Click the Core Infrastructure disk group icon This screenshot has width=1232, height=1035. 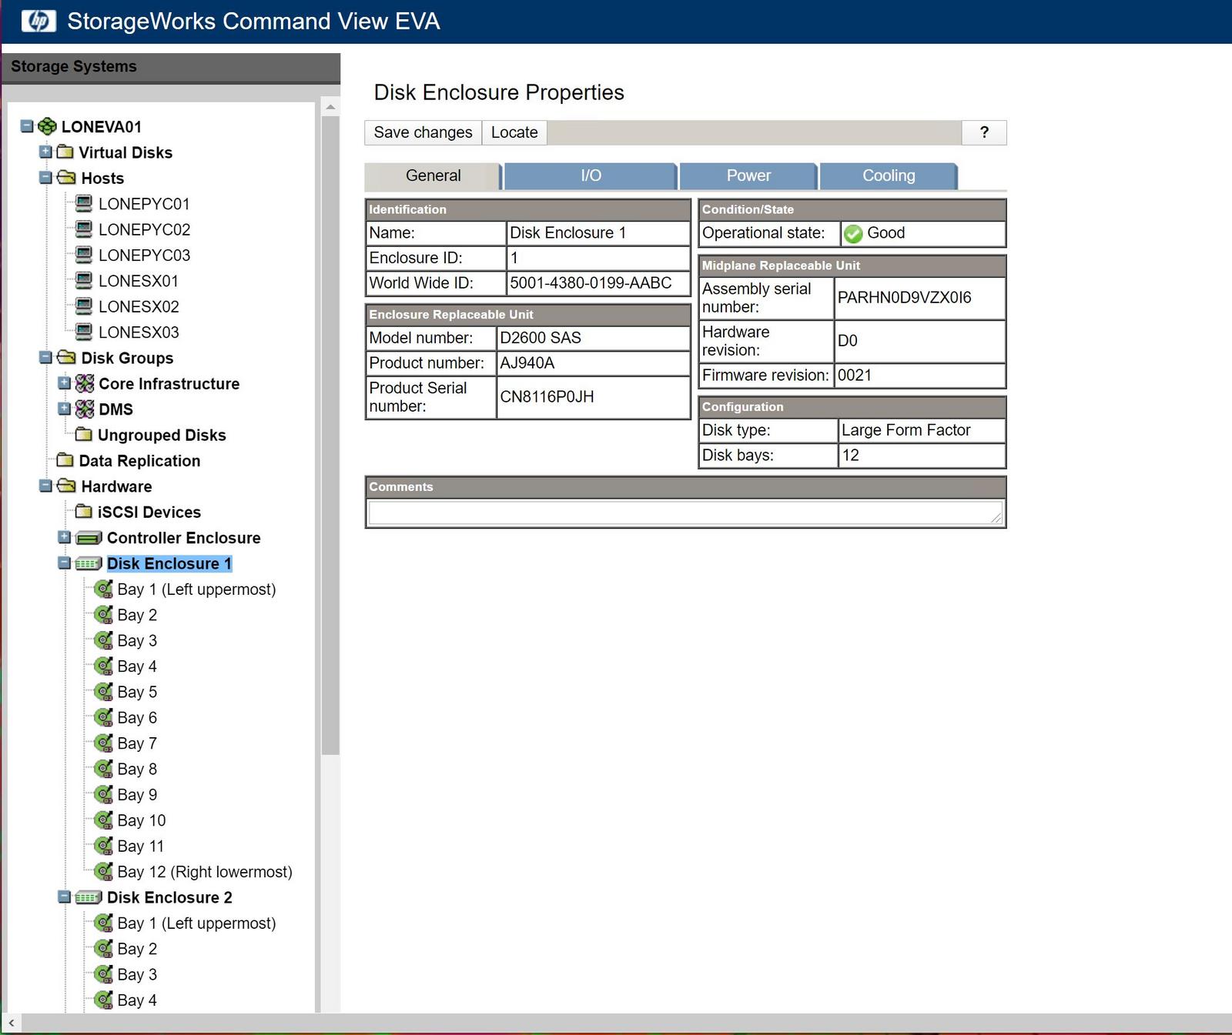85,383
